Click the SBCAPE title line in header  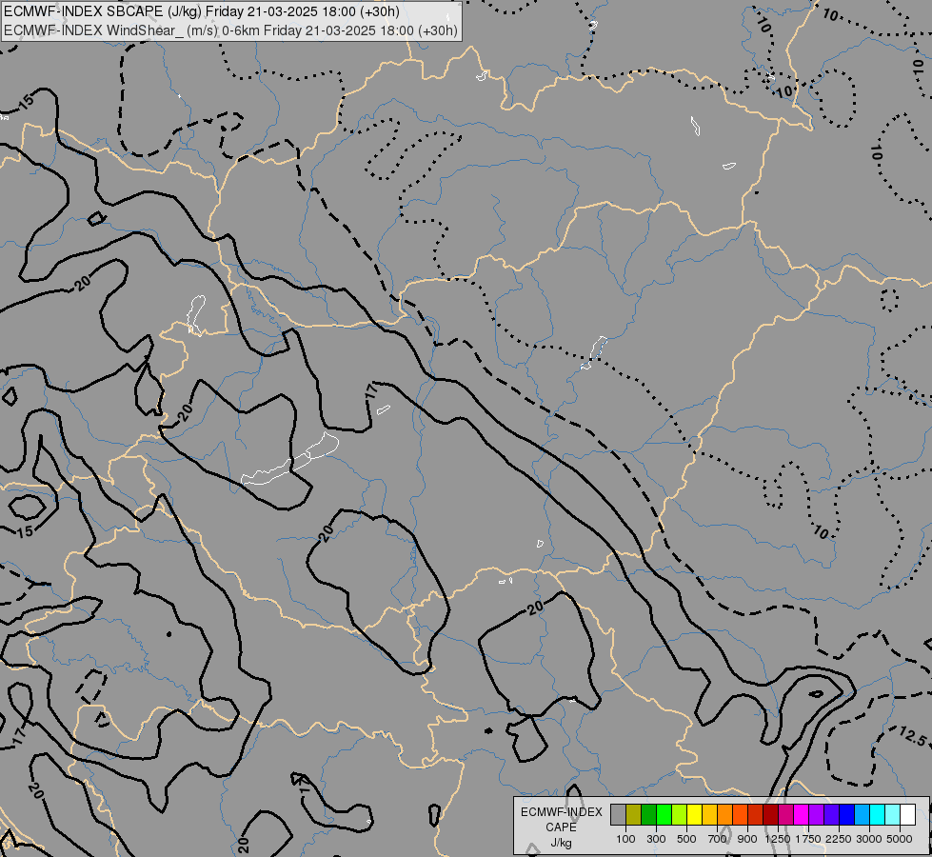(202, 11)
